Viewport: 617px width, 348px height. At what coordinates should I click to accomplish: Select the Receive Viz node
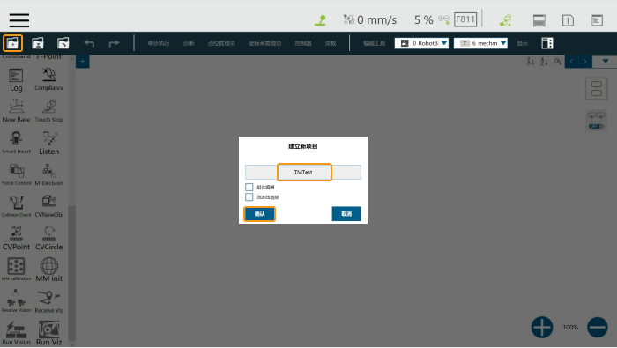(x=49, y=302)
